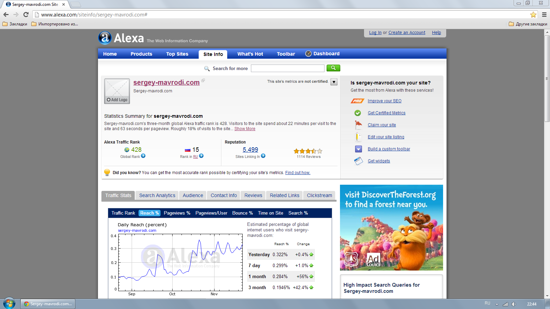Screen dimensions: 550x309
Task: Select the Pageviews % chart tab
Action: pyautogui.click(x=177, y=213)
